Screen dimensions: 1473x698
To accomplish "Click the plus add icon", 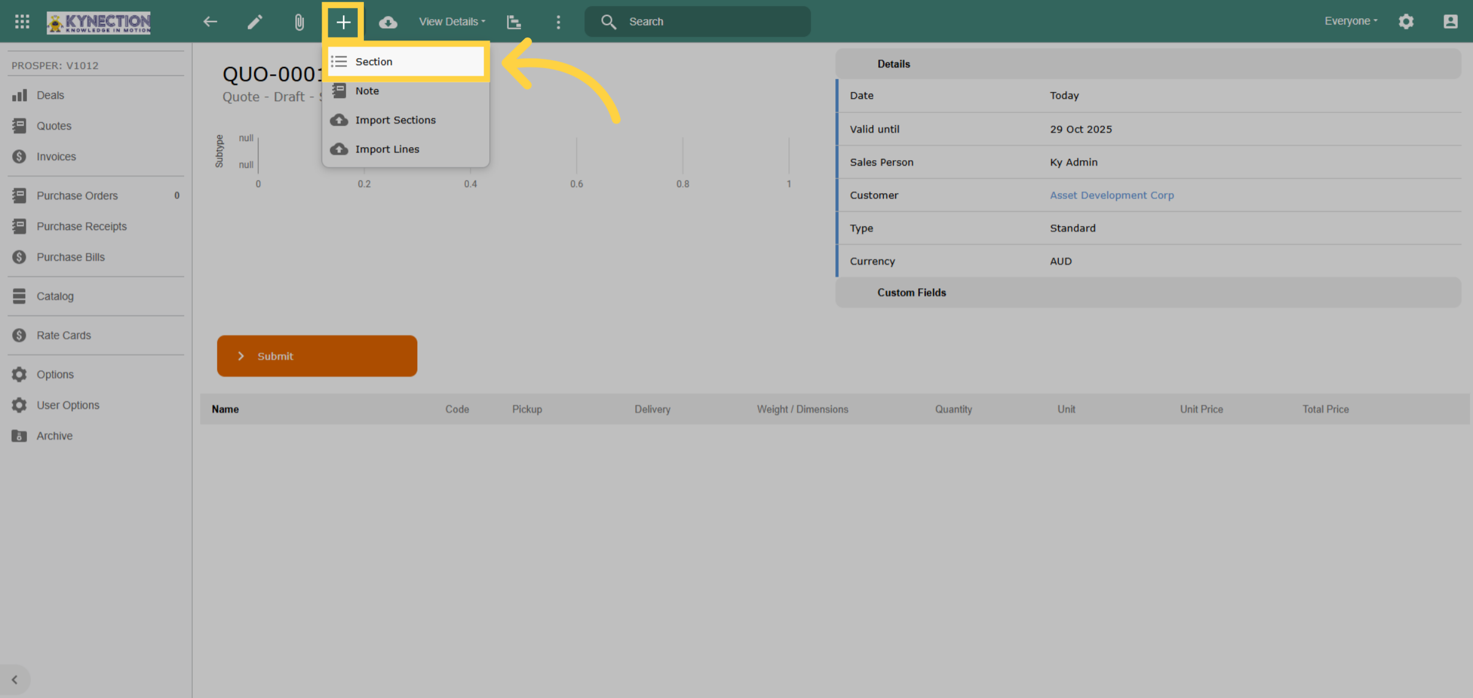I will pos(343,22).
